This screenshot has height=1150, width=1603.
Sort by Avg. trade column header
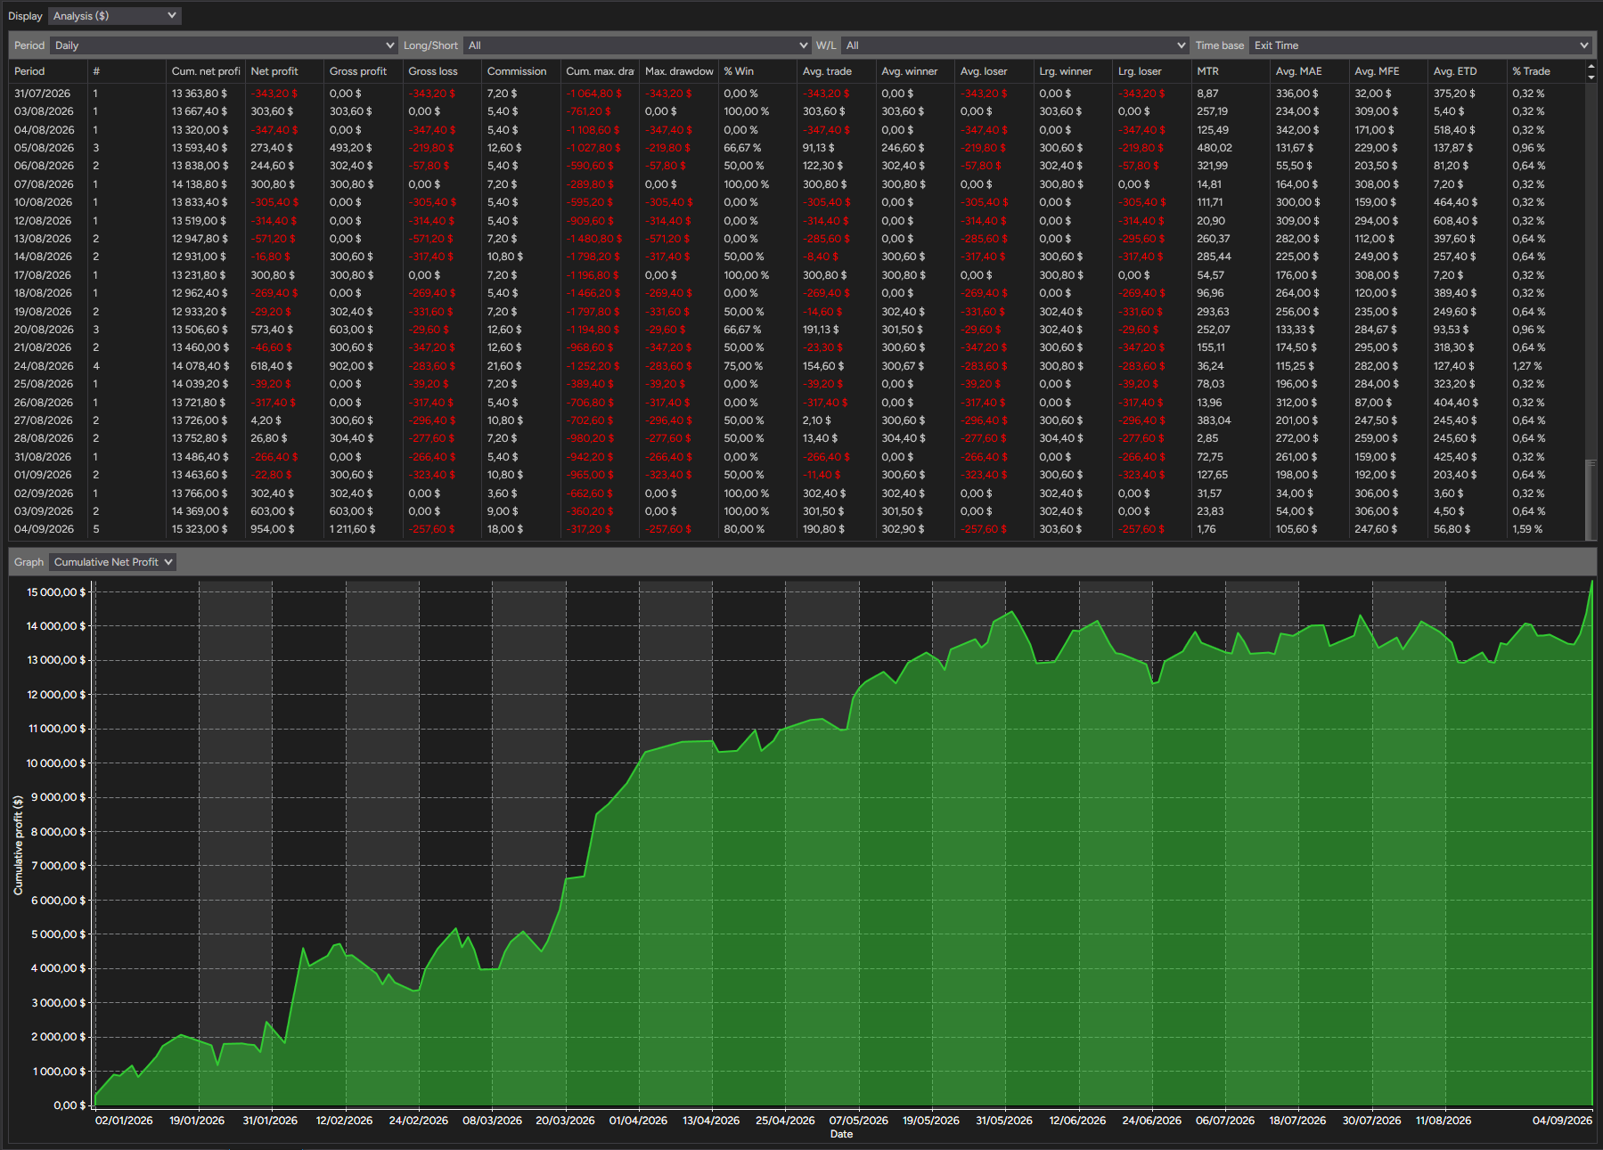pos(837,71)
